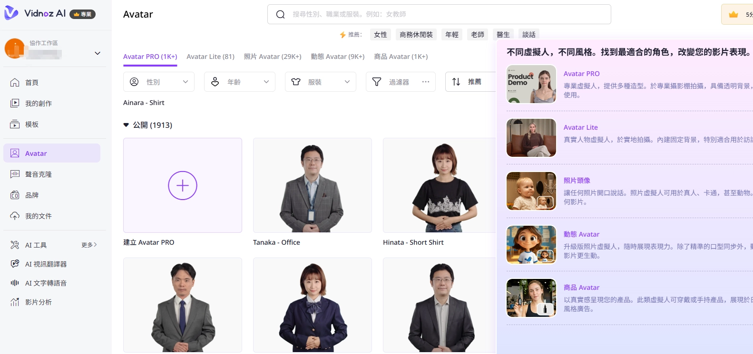753x354 pixels.
Task: Select the Tanaka - Office avatar thumbnail
Action: point(312,185)
